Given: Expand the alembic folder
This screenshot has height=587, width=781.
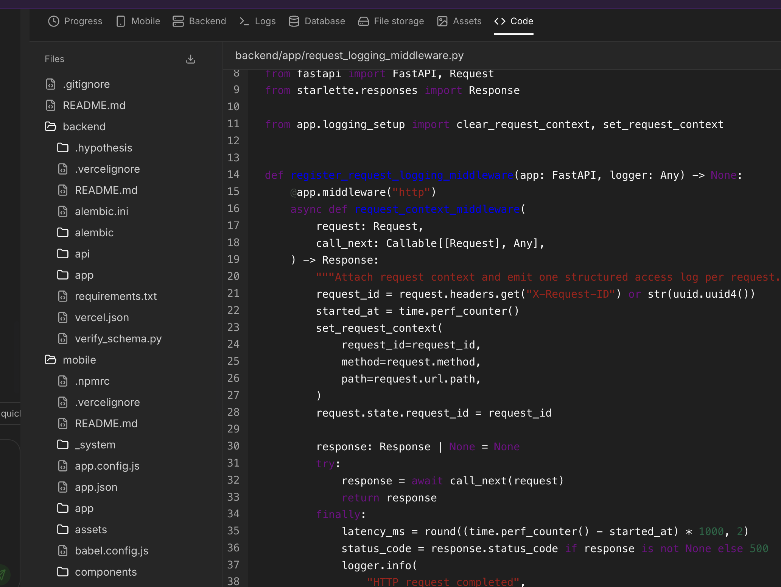Looking at the screenshot, I should 94,233.
